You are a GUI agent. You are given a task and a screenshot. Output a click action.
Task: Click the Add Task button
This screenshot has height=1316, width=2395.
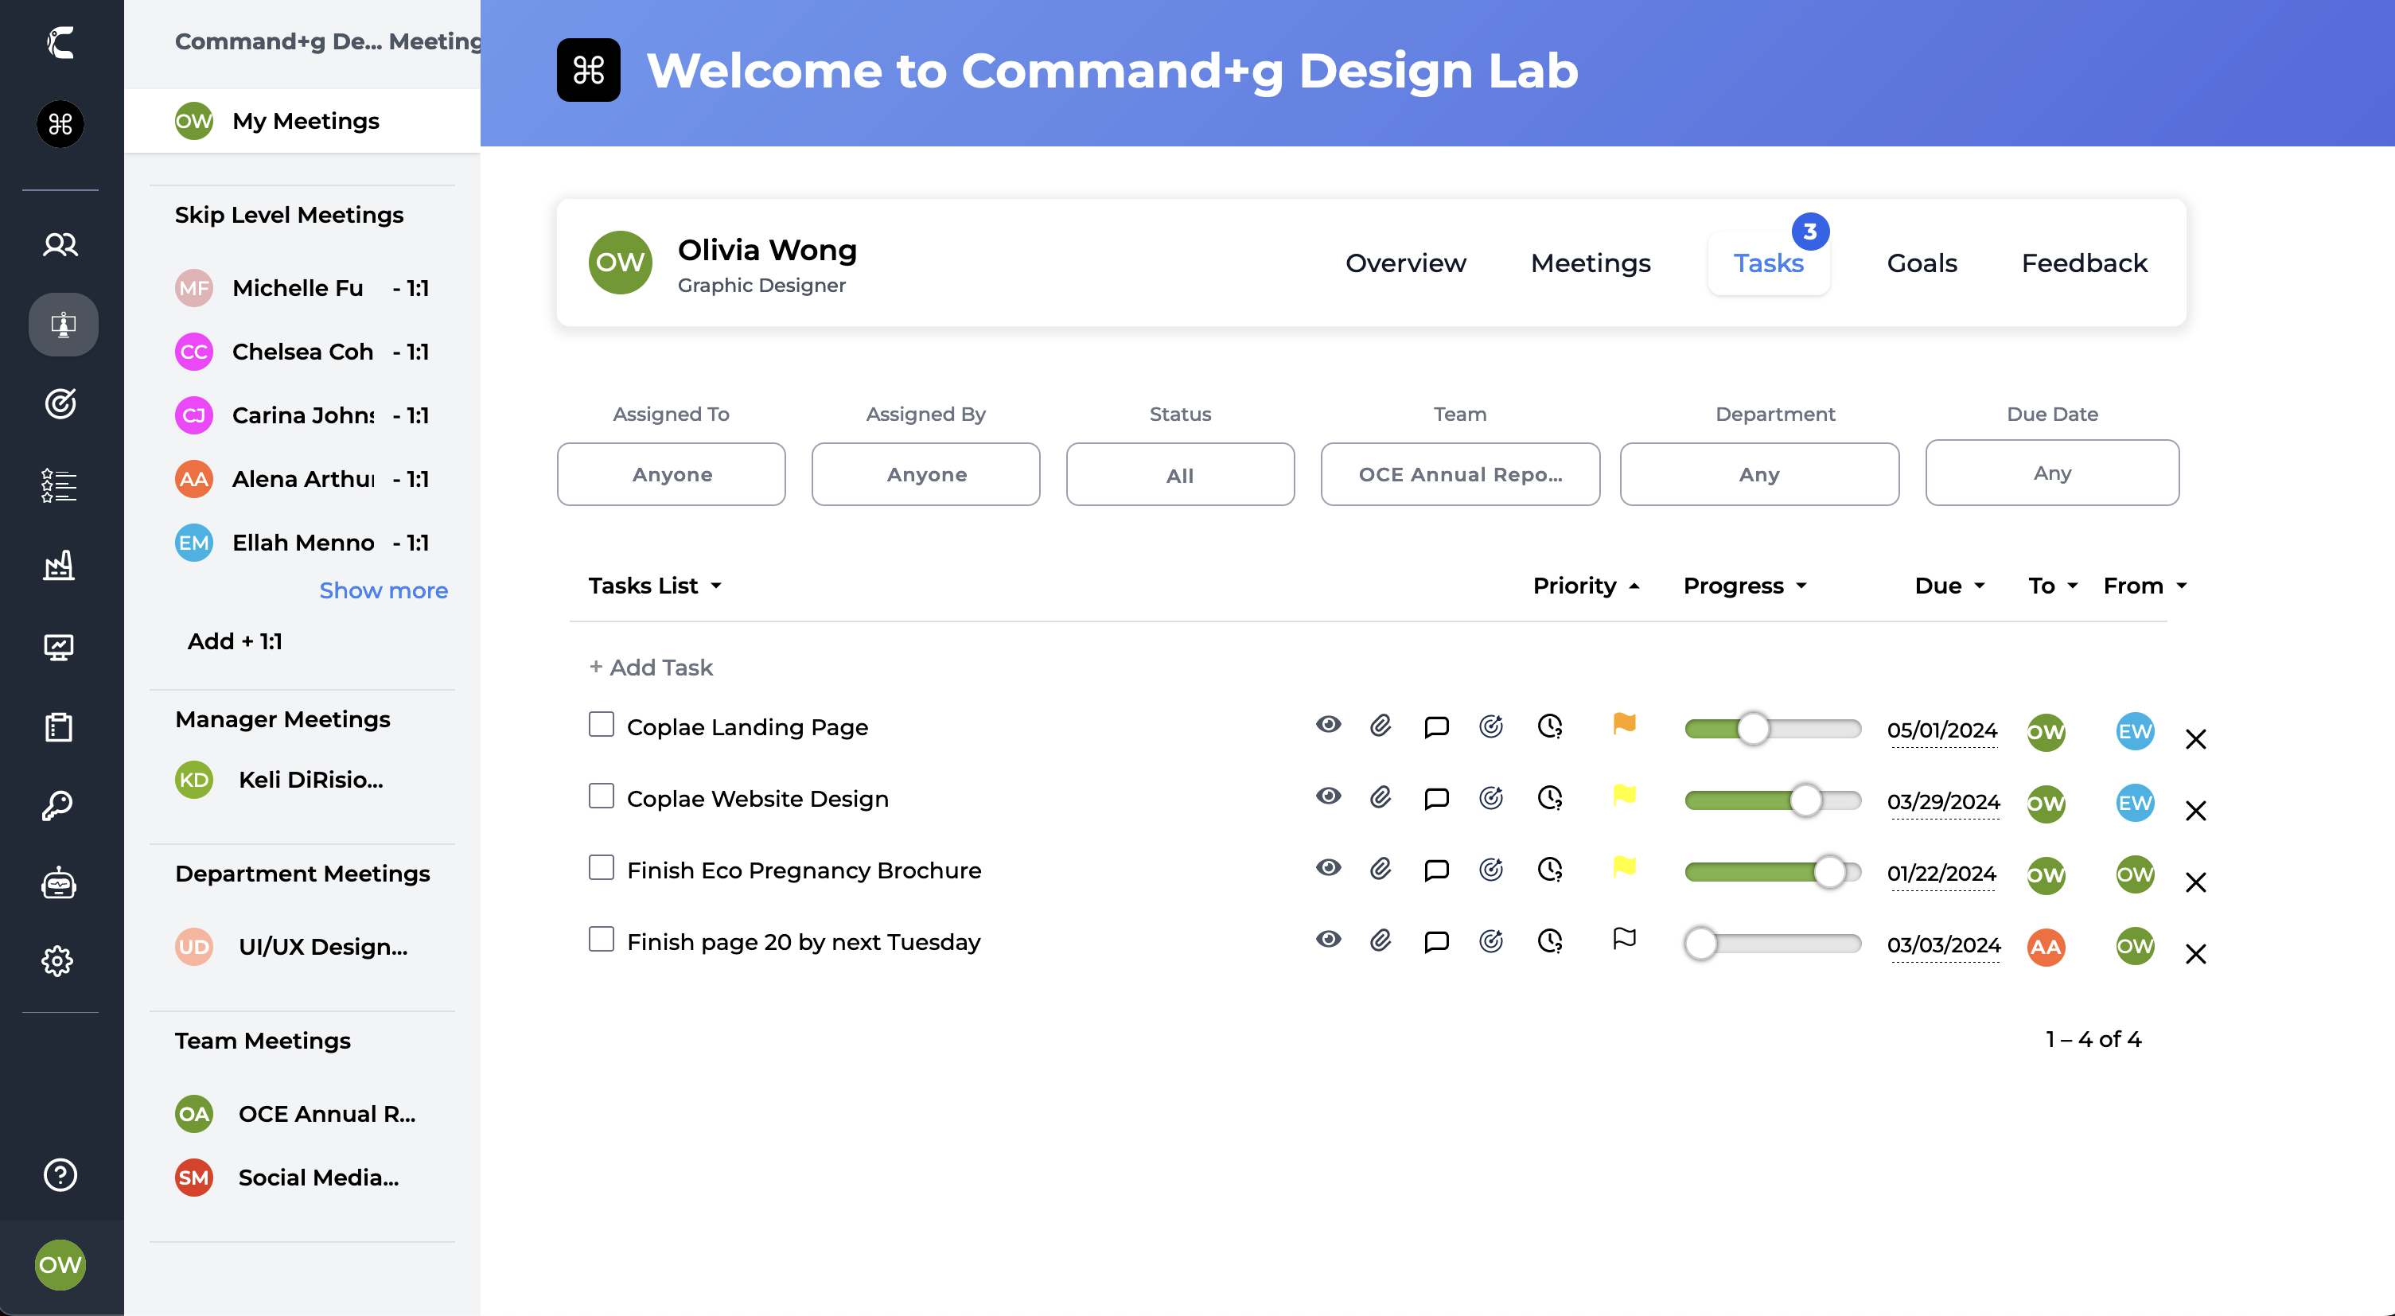[x=651, y=668]
